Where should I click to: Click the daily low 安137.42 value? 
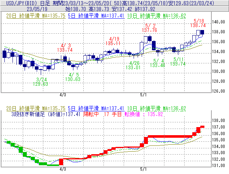(x=122, y=9)
